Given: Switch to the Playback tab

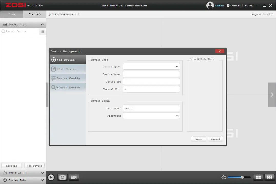Looking at the screenshot, I should tap(35, 14).
